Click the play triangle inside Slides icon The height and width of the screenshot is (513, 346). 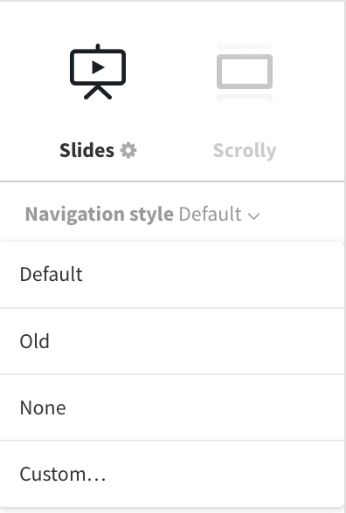(98, 67)
